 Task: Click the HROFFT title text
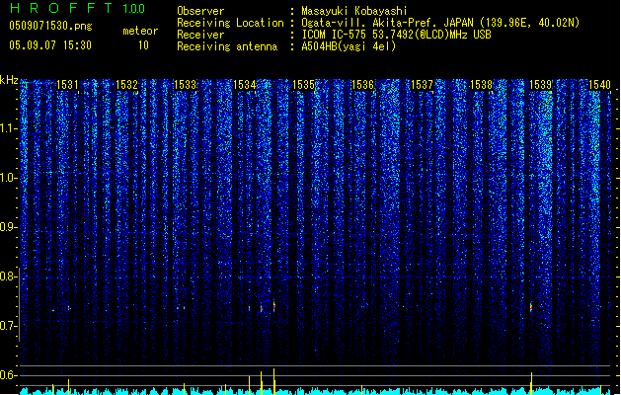[61, 8]
